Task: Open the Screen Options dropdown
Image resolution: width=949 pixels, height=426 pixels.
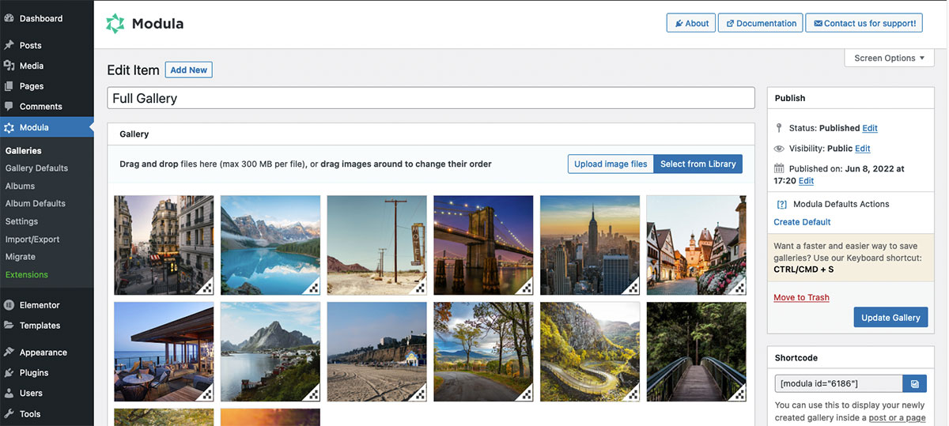Action: (890, 58)
